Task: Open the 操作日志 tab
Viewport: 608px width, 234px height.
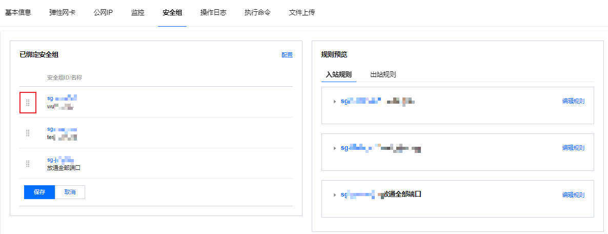Action: click(x=213, y=12)
